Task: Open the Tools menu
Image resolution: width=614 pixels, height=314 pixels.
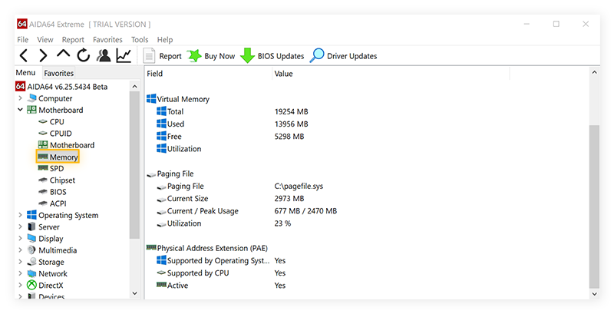Action: [140, 39]
